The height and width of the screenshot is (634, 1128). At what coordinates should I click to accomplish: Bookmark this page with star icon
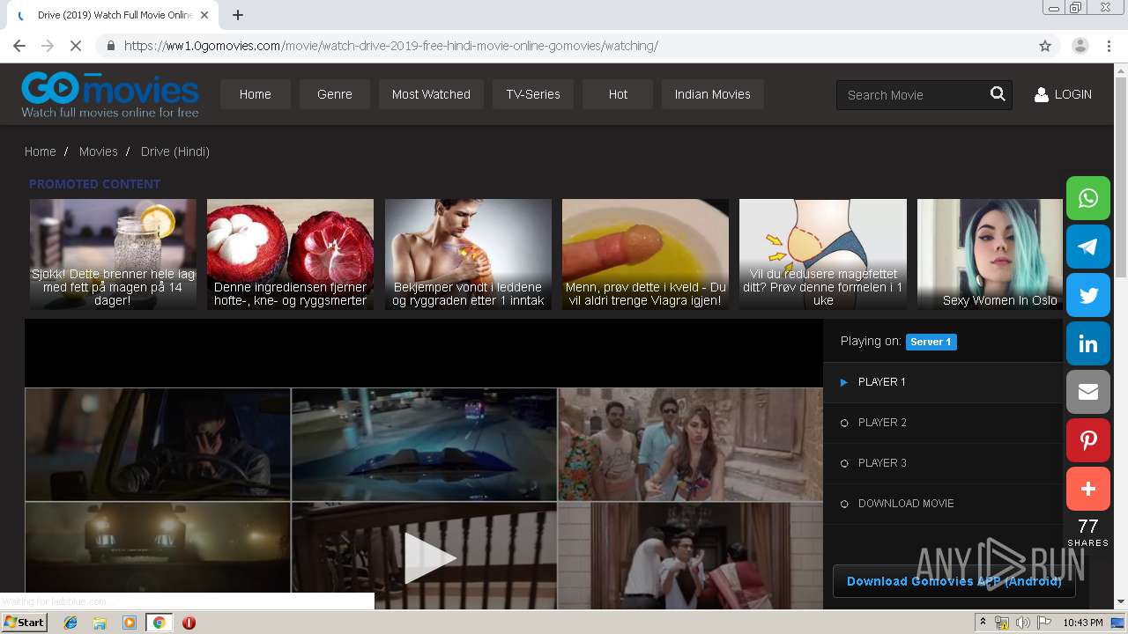click(1045, 46)
